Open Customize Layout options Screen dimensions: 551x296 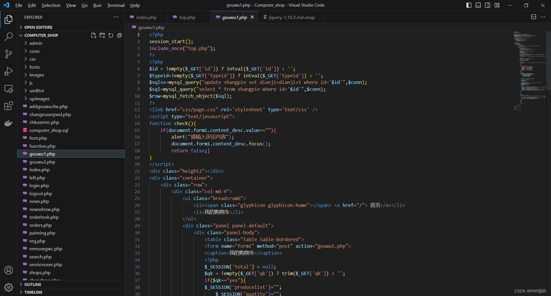497,5
